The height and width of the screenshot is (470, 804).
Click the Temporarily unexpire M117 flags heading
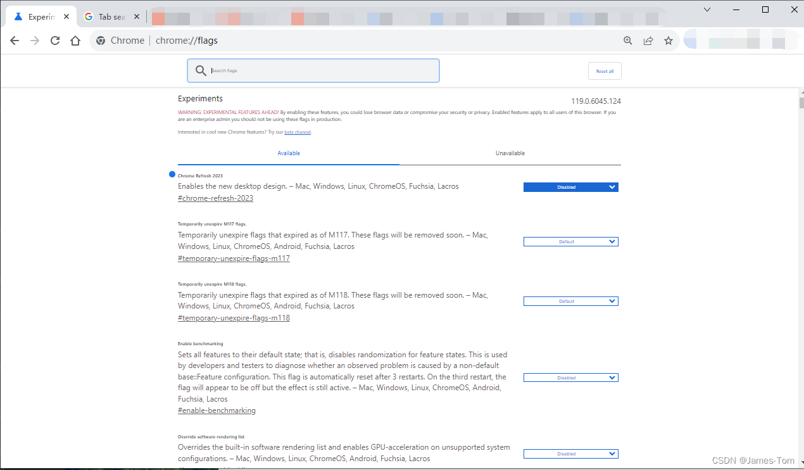(x=212, y=224)
